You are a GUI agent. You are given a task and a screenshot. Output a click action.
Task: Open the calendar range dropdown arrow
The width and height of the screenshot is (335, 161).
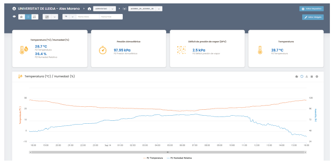point(55,17)
